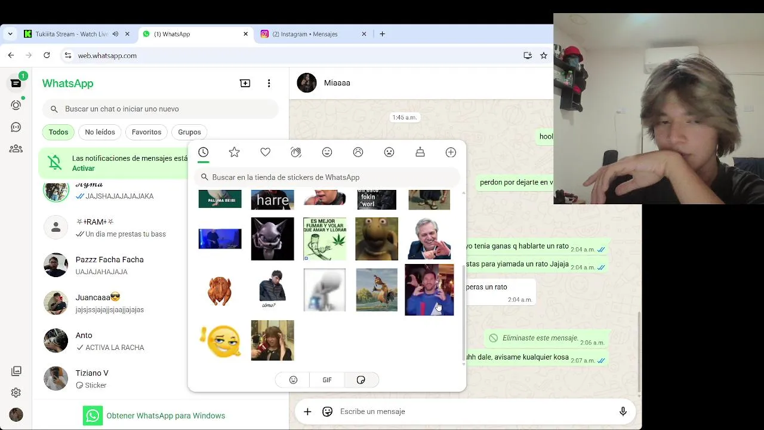Select the Grupos chat filter
The width and height of the screenshot is (764, 430).
pos(189,132)
